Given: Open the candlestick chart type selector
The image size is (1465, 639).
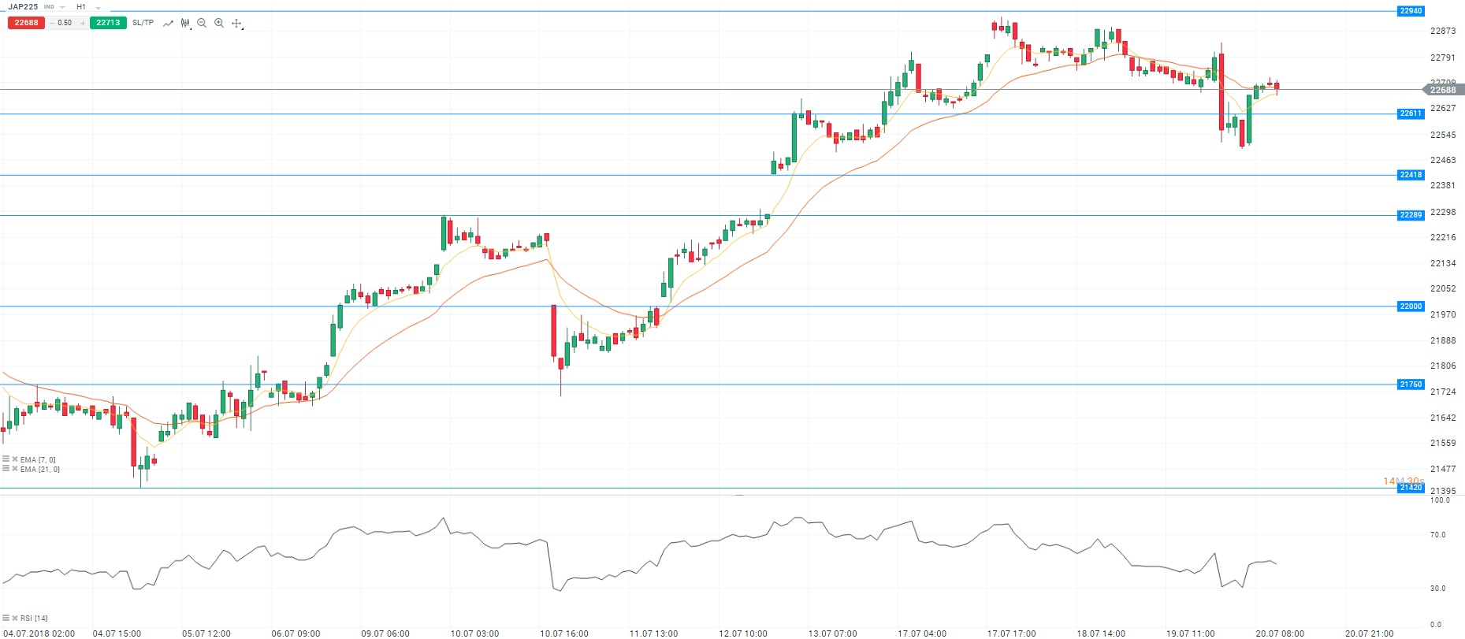Looking at the screenshot, I should click(x=185, y=24).
